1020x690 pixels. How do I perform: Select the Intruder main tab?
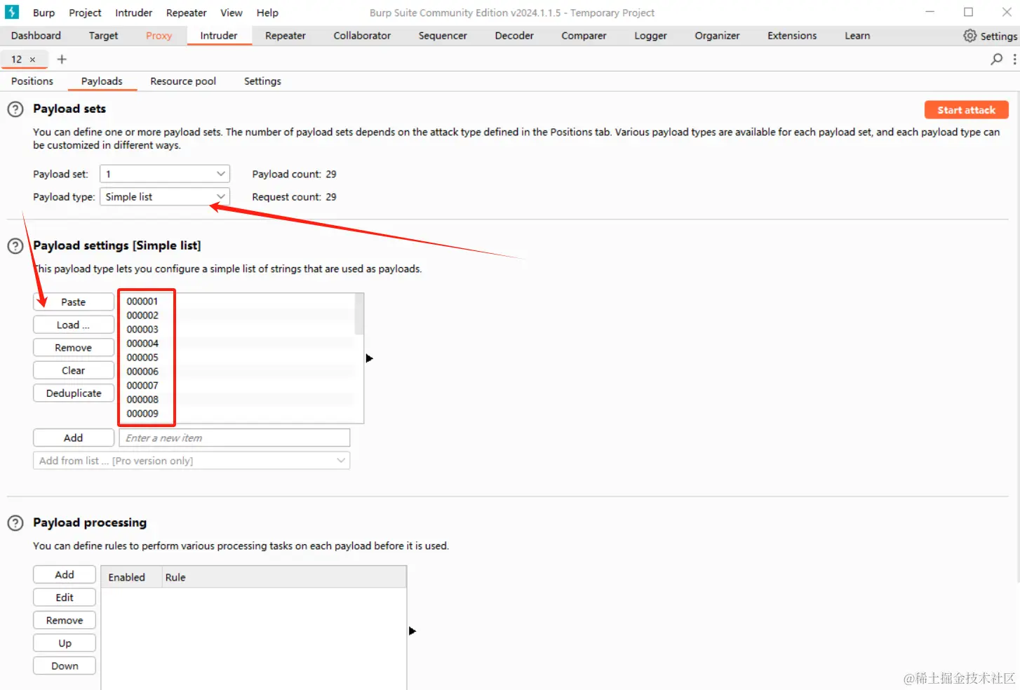(x=219, y=36)
